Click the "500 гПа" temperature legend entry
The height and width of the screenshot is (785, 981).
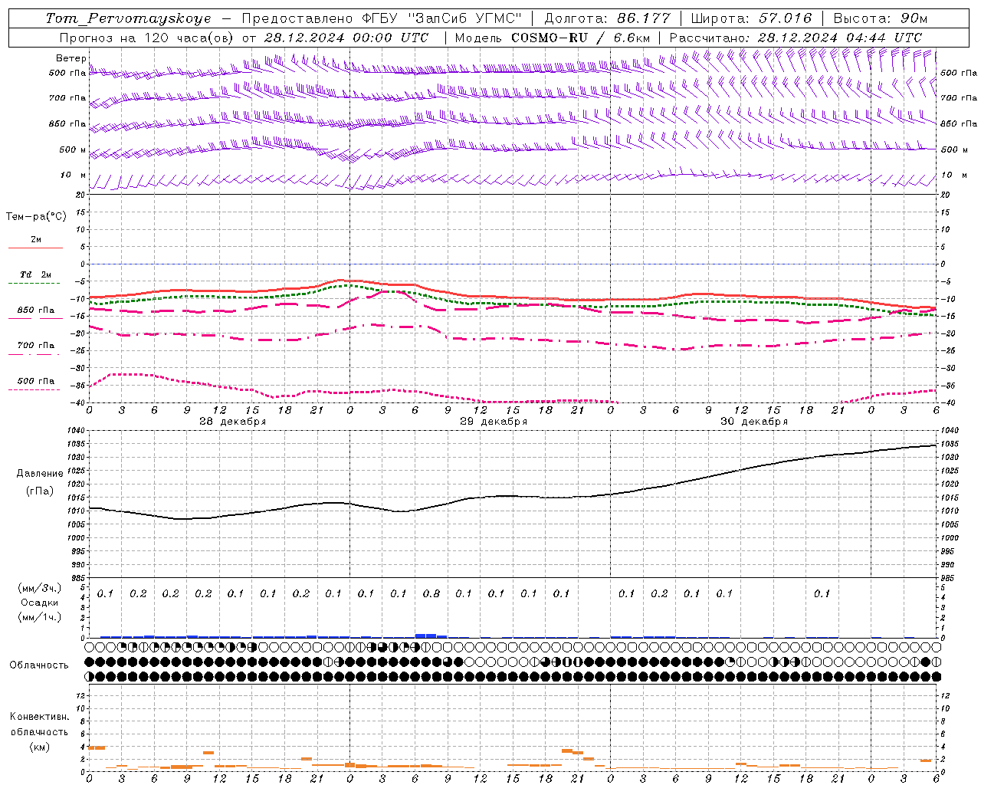click(36, 381)
